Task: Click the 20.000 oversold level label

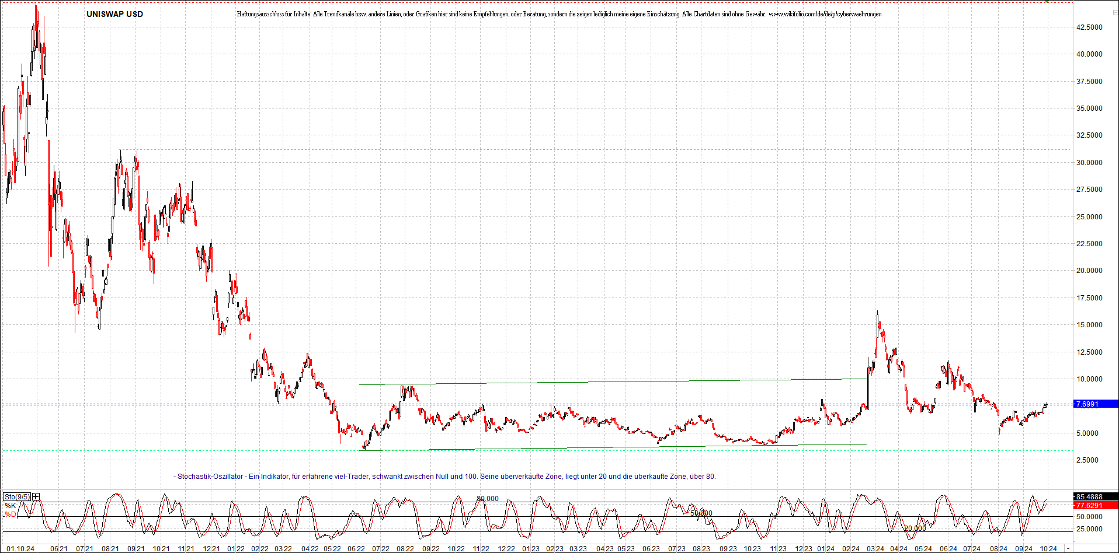Action: [x=915, y=528]
